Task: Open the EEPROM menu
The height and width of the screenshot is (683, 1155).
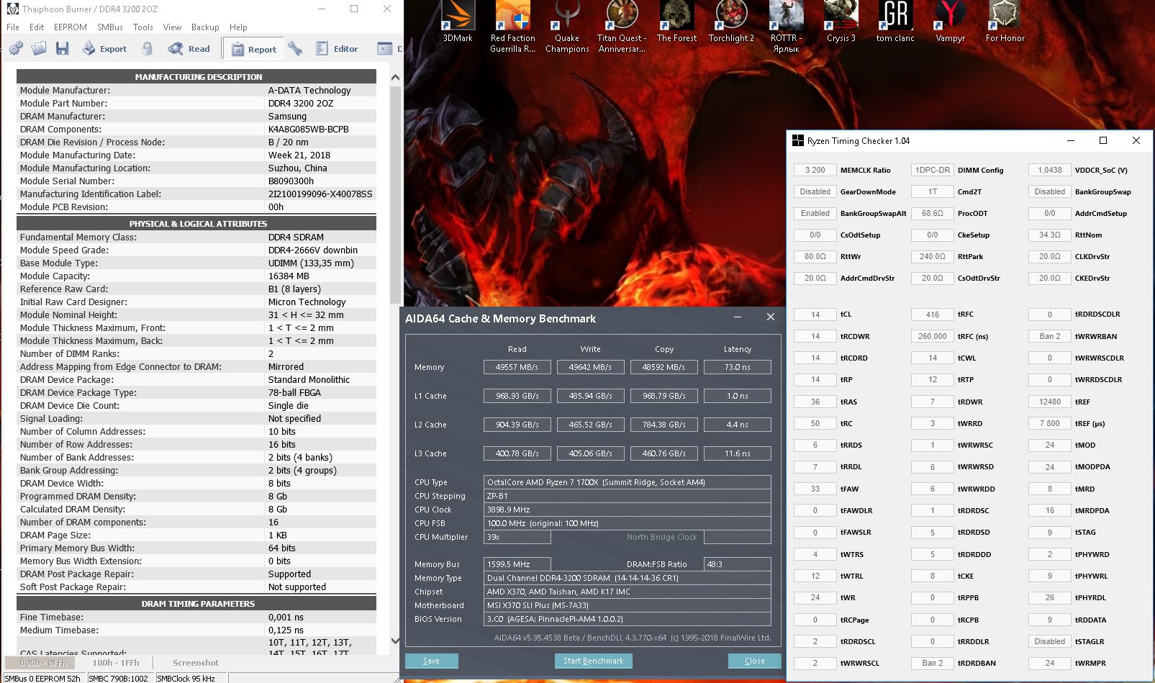Action: point(71,27)
